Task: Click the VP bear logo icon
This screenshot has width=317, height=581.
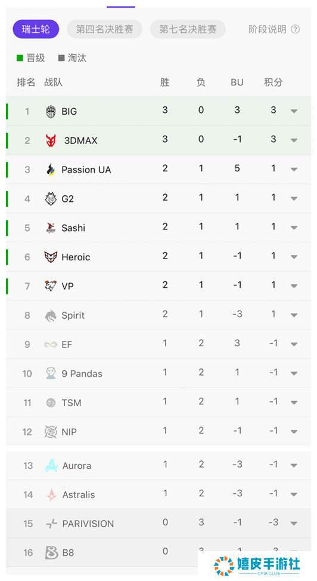Action: [x=51, y=286]
